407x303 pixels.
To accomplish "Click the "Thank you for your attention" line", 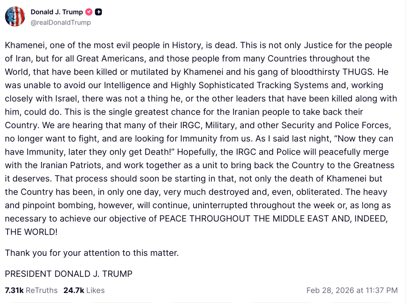I will click(x=92, y=253).
